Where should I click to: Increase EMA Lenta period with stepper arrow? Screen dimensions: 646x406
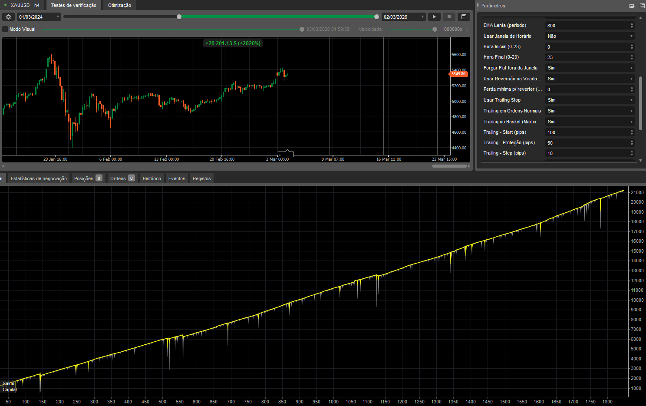(x=632, y=24)
